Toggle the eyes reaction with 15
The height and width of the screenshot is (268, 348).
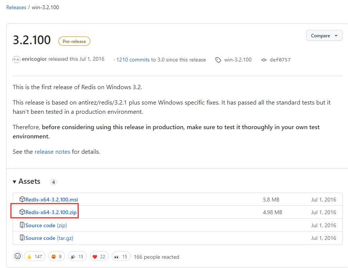point(121,256)
